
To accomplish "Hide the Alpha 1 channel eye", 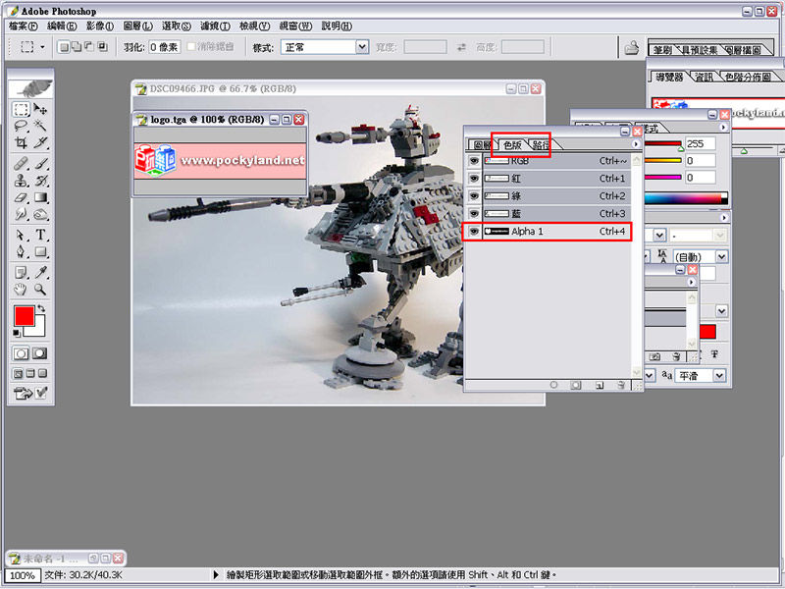I will pos(474,232).
